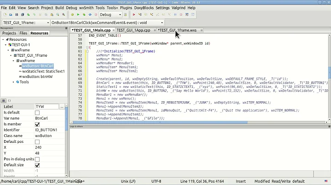Click the editor vertical scrollbar thumb
This screenshot has height=185, width=331.
coord(330,73)
